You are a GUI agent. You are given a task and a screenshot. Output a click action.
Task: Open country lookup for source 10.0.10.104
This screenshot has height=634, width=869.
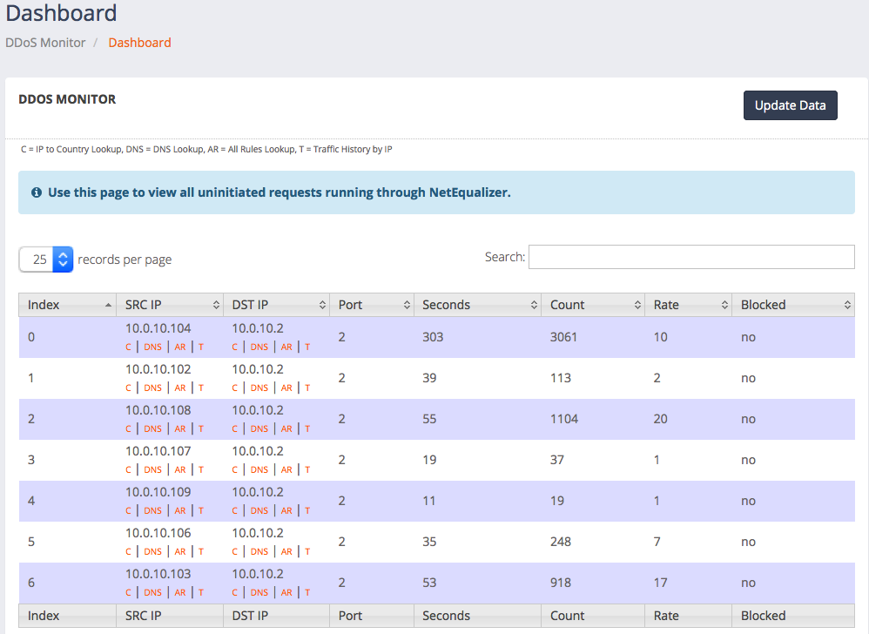point(128,347)
